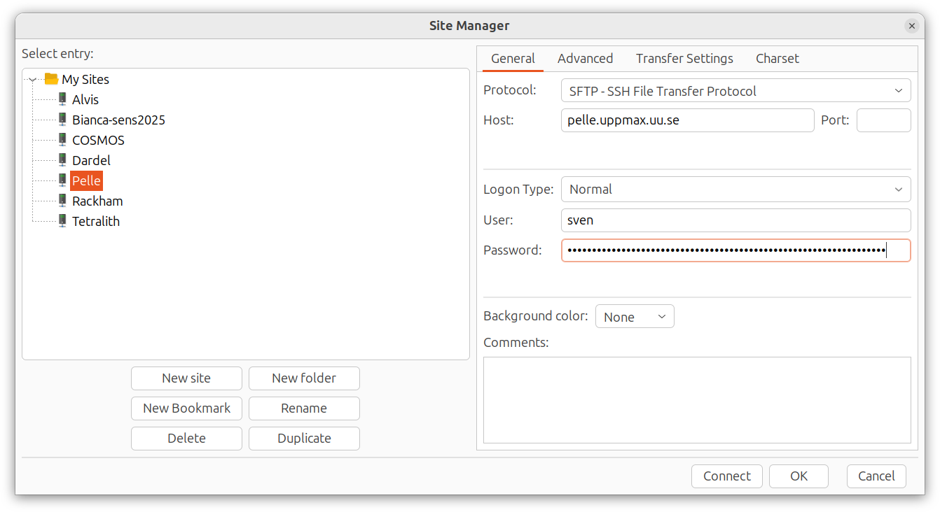Click the My Sites folder icon
The image size is (940, 512).
click(51, 79)
